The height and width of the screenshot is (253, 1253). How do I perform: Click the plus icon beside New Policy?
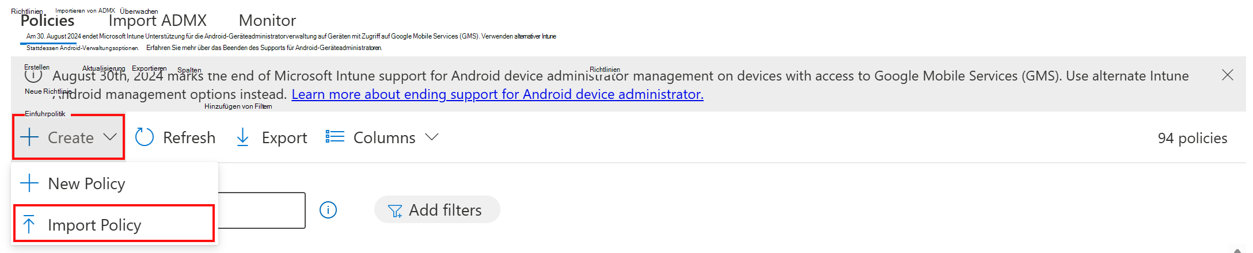29,183
